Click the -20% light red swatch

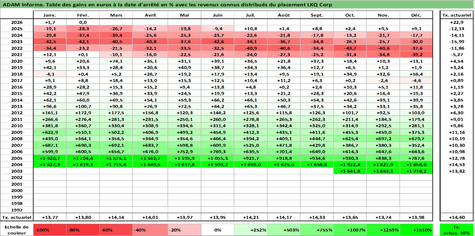click(x=184, y=230)
